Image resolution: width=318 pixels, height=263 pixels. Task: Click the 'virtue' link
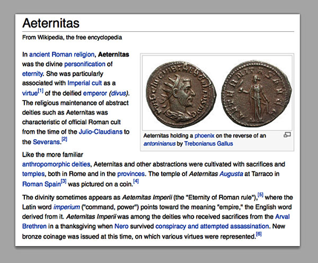click(30, 93)
